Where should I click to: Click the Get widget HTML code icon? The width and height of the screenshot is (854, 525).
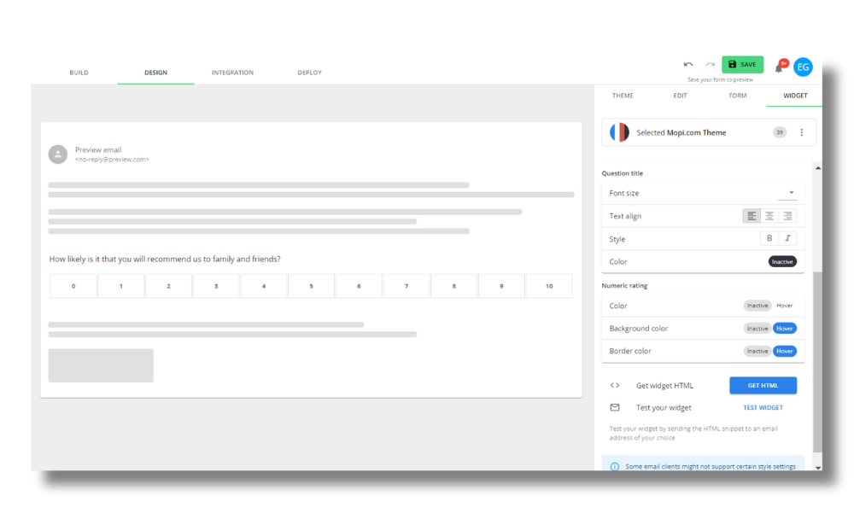(614, 385)
